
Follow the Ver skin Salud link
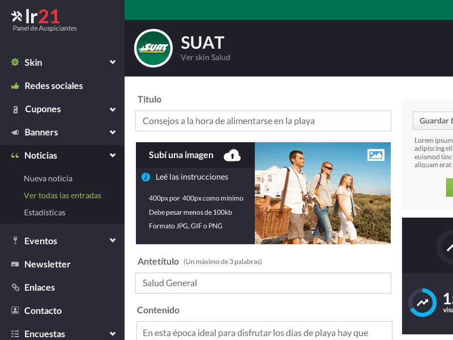206,58
